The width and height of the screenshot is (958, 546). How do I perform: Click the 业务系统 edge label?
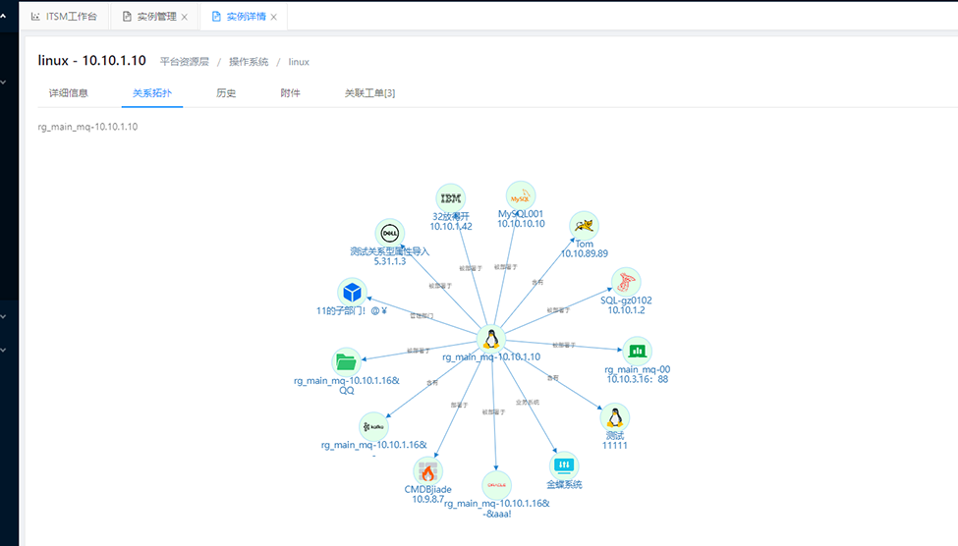click(x=528, y=402)
